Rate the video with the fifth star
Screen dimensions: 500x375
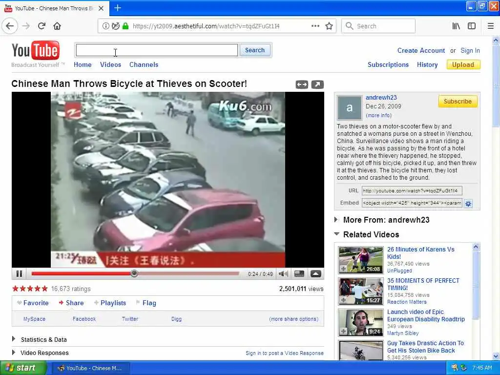[44, 289]
